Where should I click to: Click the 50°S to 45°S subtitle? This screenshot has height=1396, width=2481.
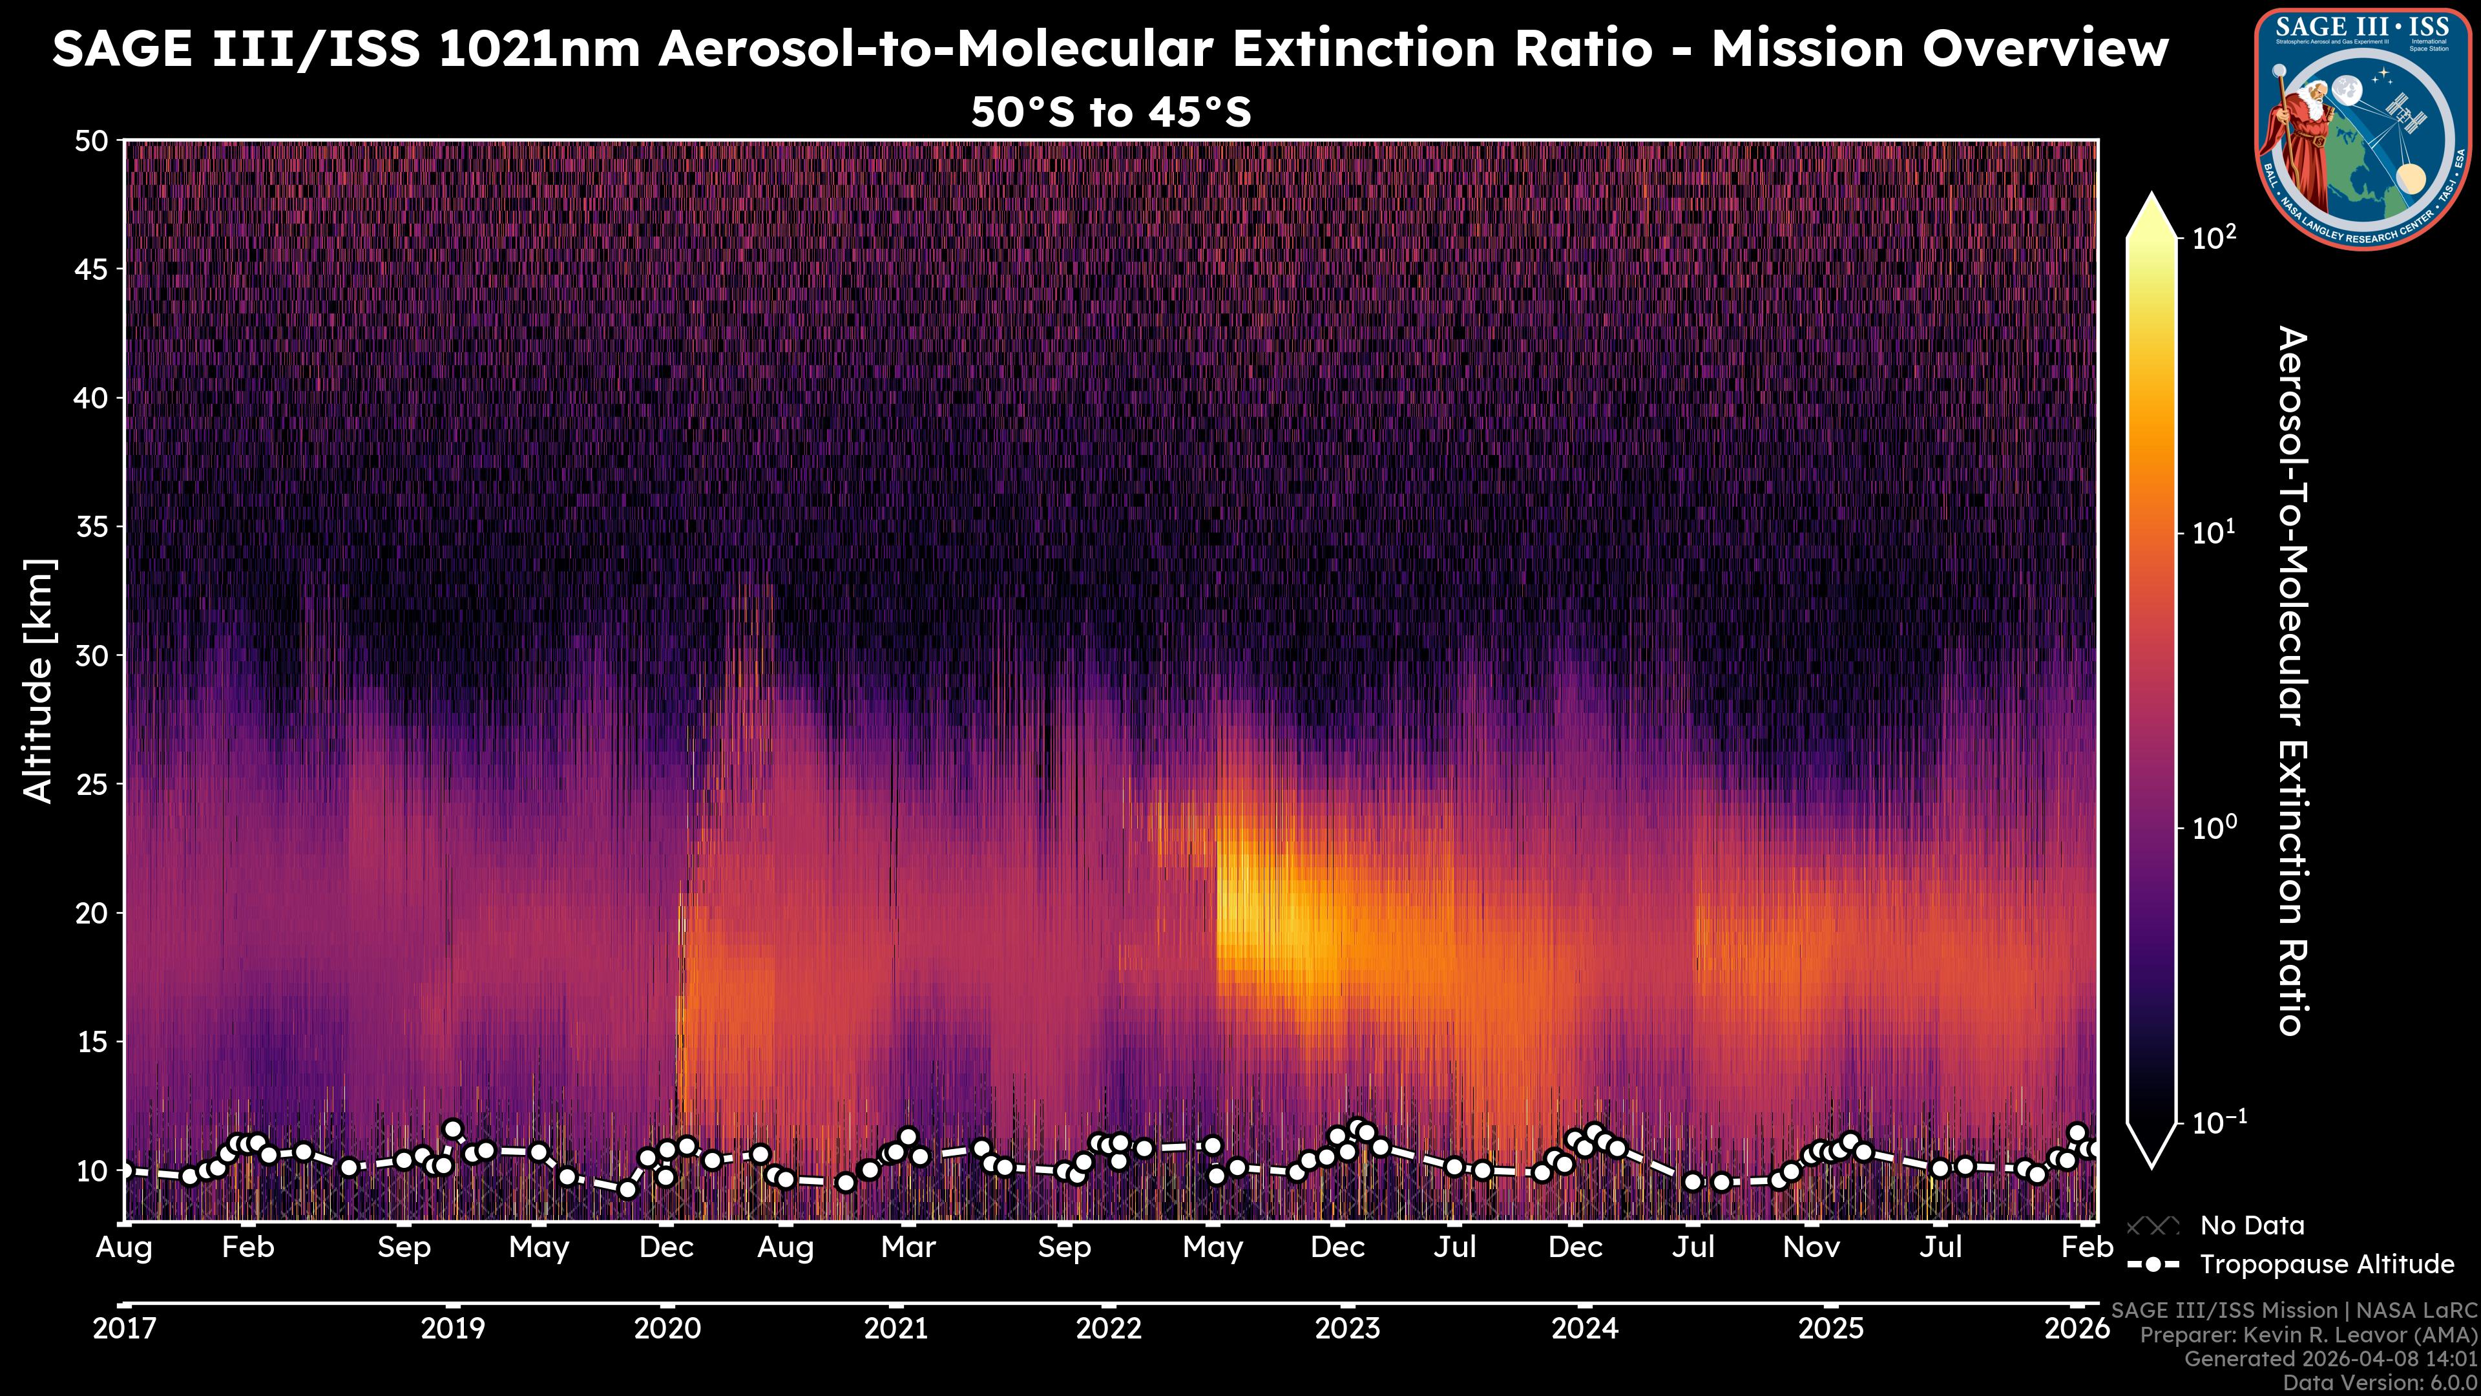click(x=1111, y=112)
